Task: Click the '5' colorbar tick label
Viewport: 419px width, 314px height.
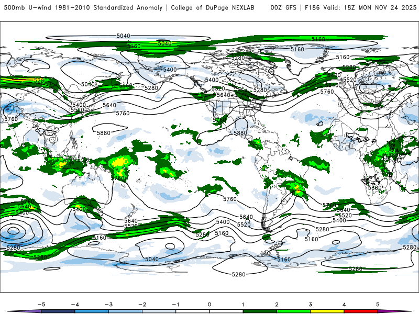Action: click(x=378, y=305)
